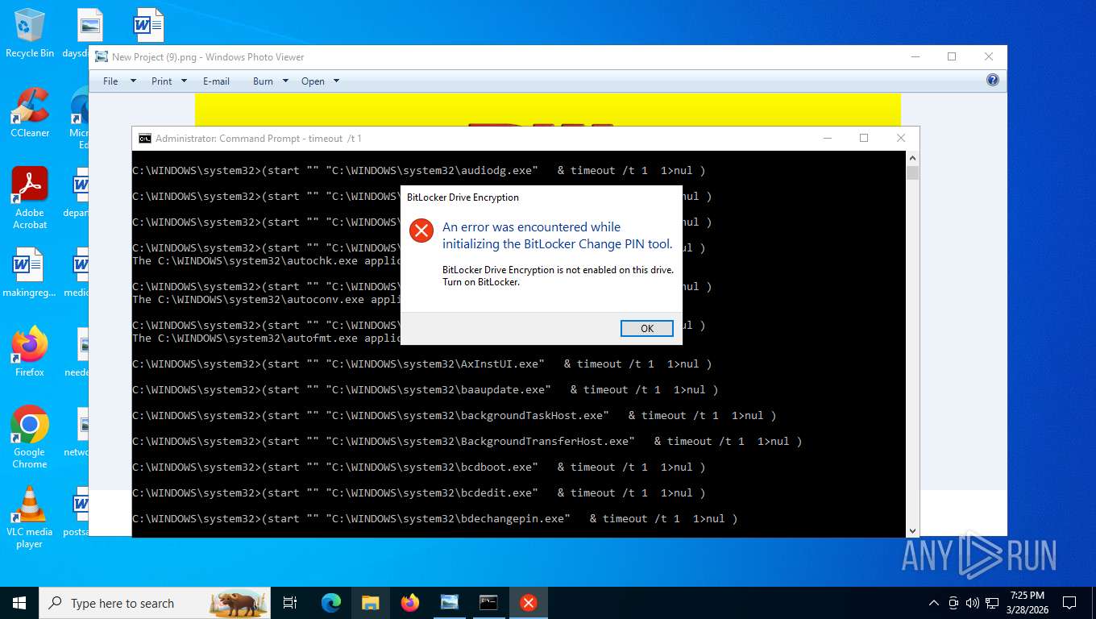Image resolution: width=1096 pixels, height=619 pixels.
Task: Open File Explorer from the taskbar
Action: (371, 603)
